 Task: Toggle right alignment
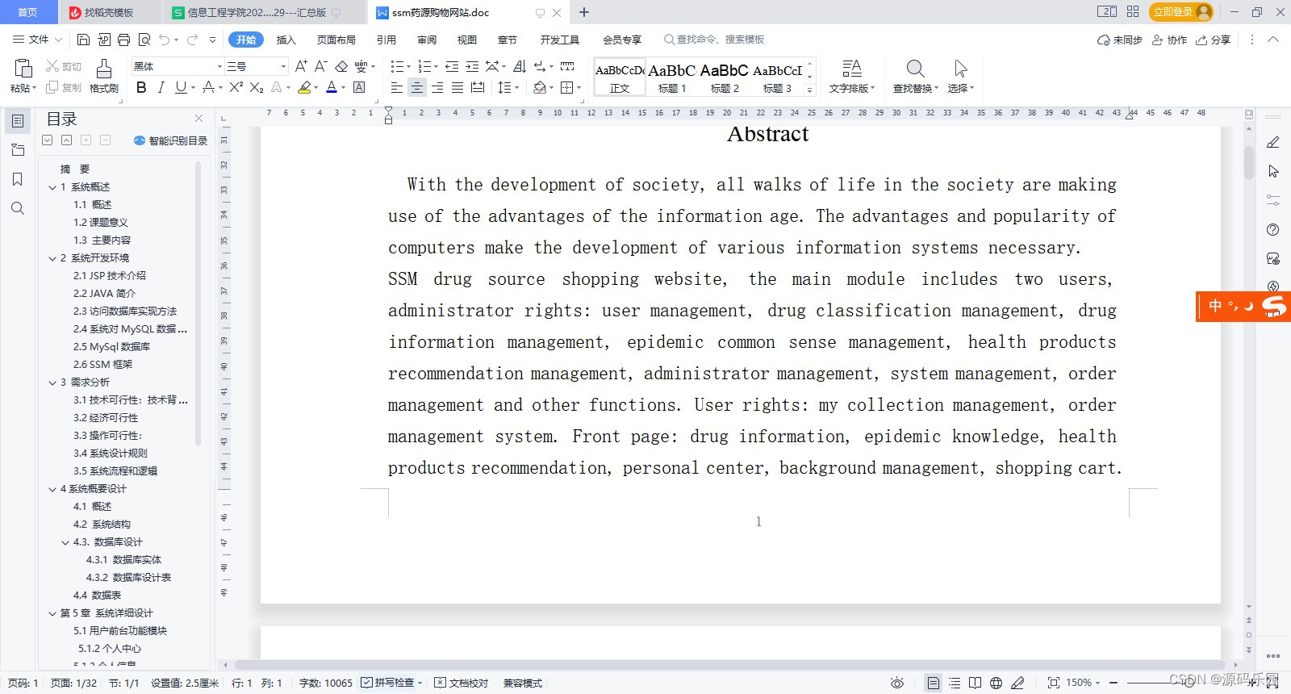click(x=437, y=87)
